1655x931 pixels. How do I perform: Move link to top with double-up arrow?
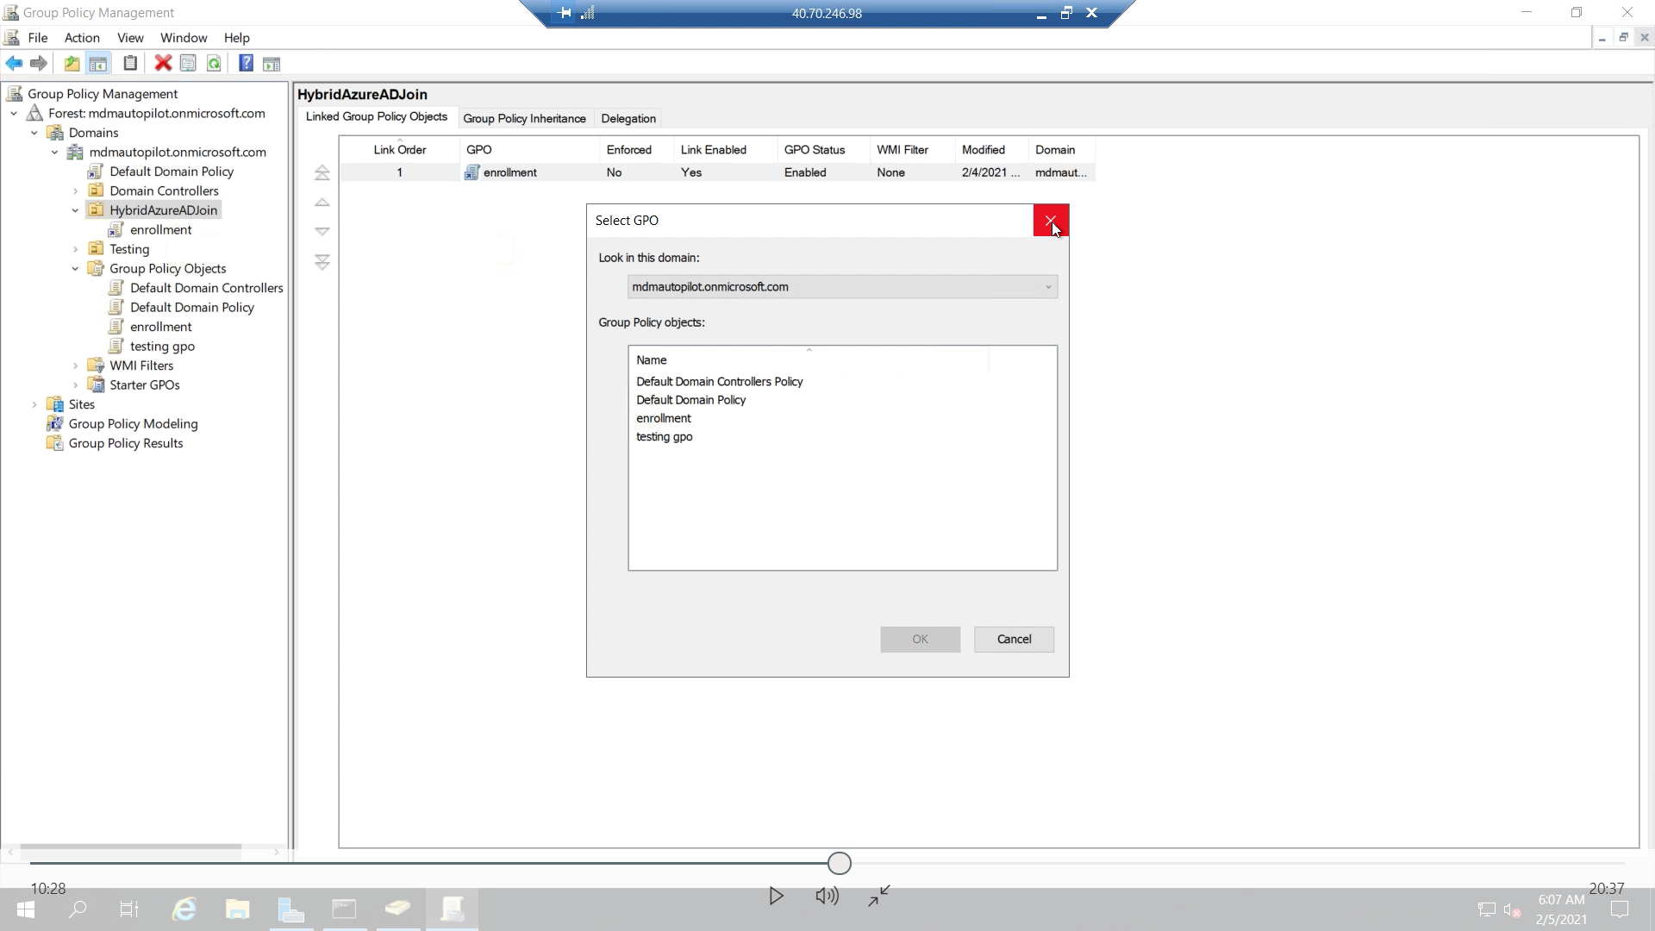click(322, 173)
